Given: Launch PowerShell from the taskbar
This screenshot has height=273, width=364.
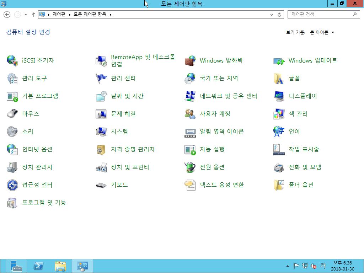Looking at the screenshot, I should coord(38,266).
